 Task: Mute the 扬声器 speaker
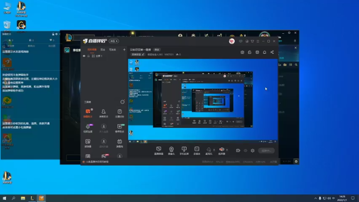[222, 151]
